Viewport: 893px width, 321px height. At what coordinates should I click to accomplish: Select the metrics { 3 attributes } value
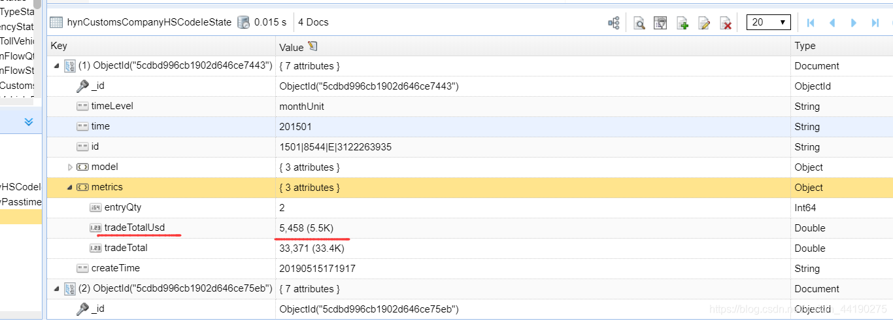(x=309, y=188)
